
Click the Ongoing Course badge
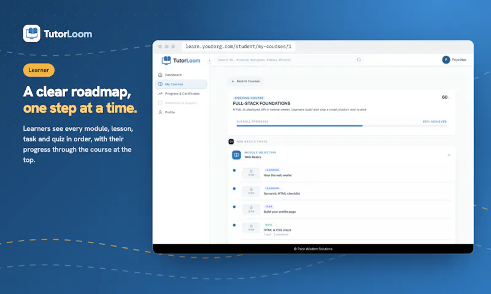(x=249, y=98)
